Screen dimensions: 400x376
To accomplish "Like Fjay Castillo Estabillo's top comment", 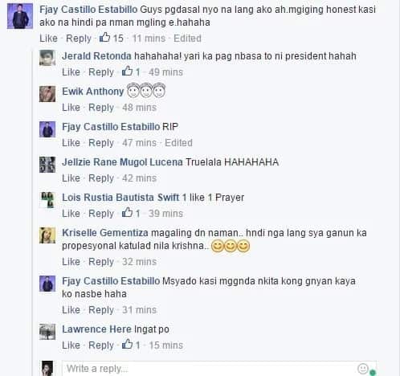I will (x=48, y=38).
